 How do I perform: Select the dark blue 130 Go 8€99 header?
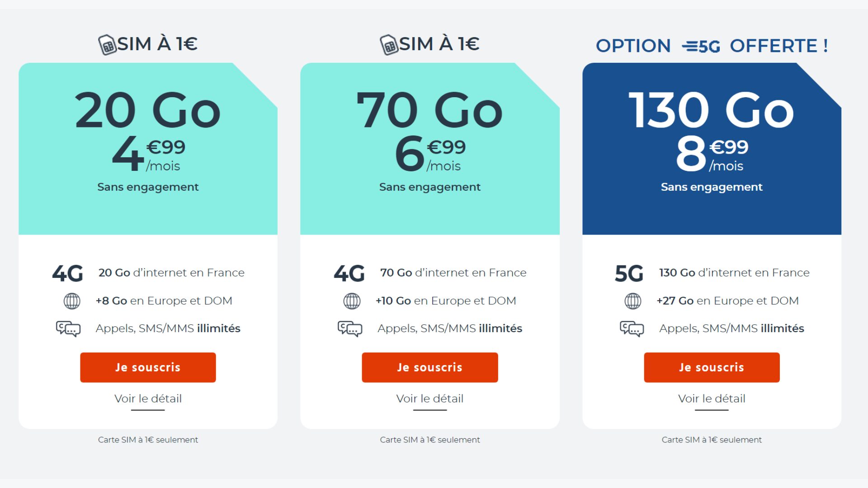pyautogui.click(x=712, y=149)
